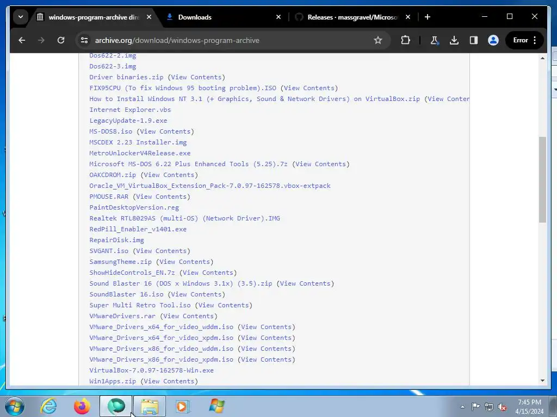Download Oracle VirtualBox Extension Pack file
The height and width of the screenshot is (417, 557).
pos(210,186)
